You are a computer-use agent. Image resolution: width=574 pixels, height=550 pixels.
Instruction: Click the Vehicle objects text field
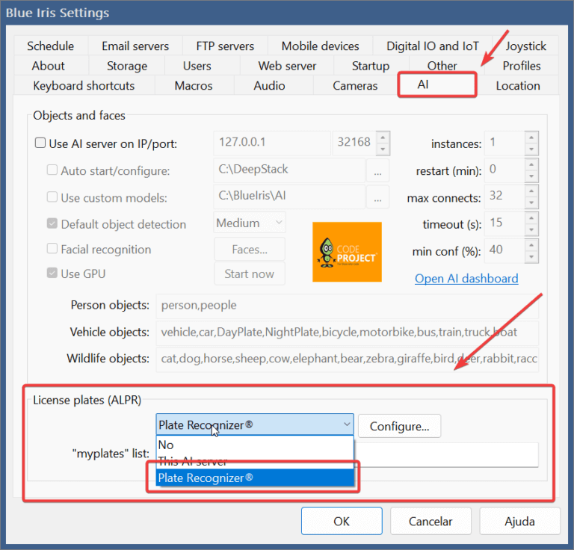pos(347,333)
